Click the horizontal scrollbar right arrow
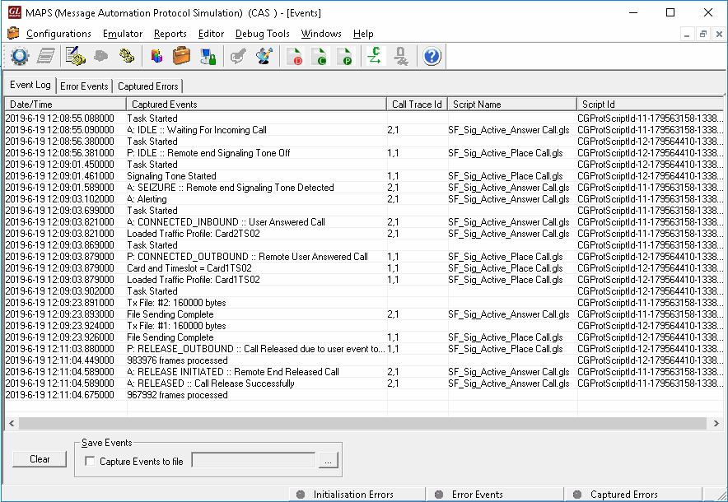The width and height of the screenshot is (728, 502). click(716, 423)
